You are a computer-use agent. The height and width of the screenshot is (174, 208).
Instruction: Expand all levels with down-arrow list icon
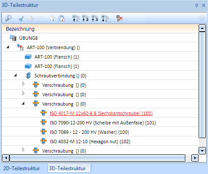[105, 18]
